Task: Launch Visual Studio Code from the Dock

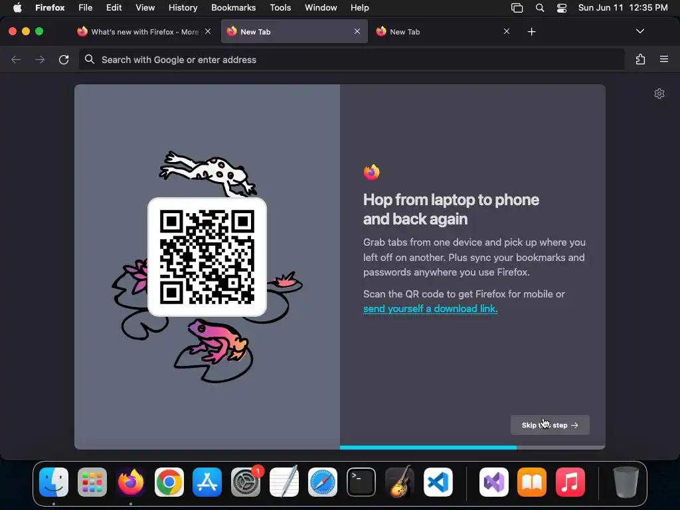Action: (x=438, y=482)
